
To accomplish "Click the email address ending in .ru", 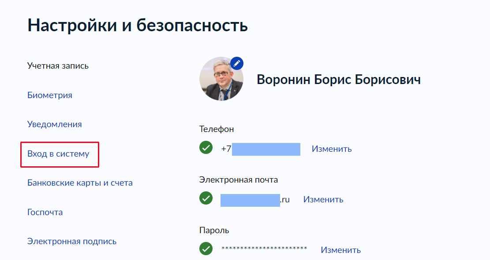I will (x=255, y=200).
